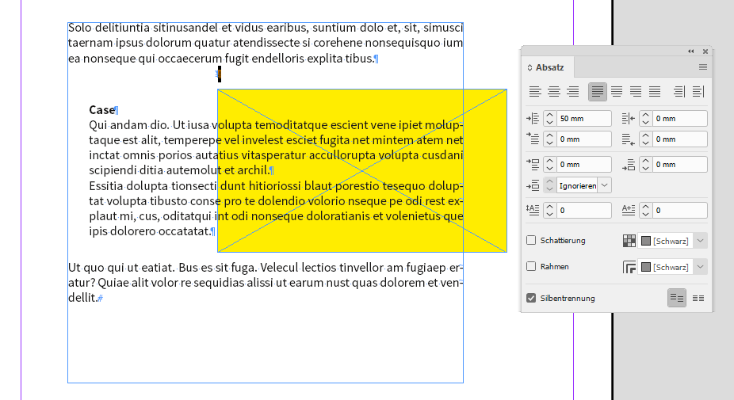
Task: Click the anchored object marker above yellow frame
Action: pyautogui.click(x=219, y=74)
